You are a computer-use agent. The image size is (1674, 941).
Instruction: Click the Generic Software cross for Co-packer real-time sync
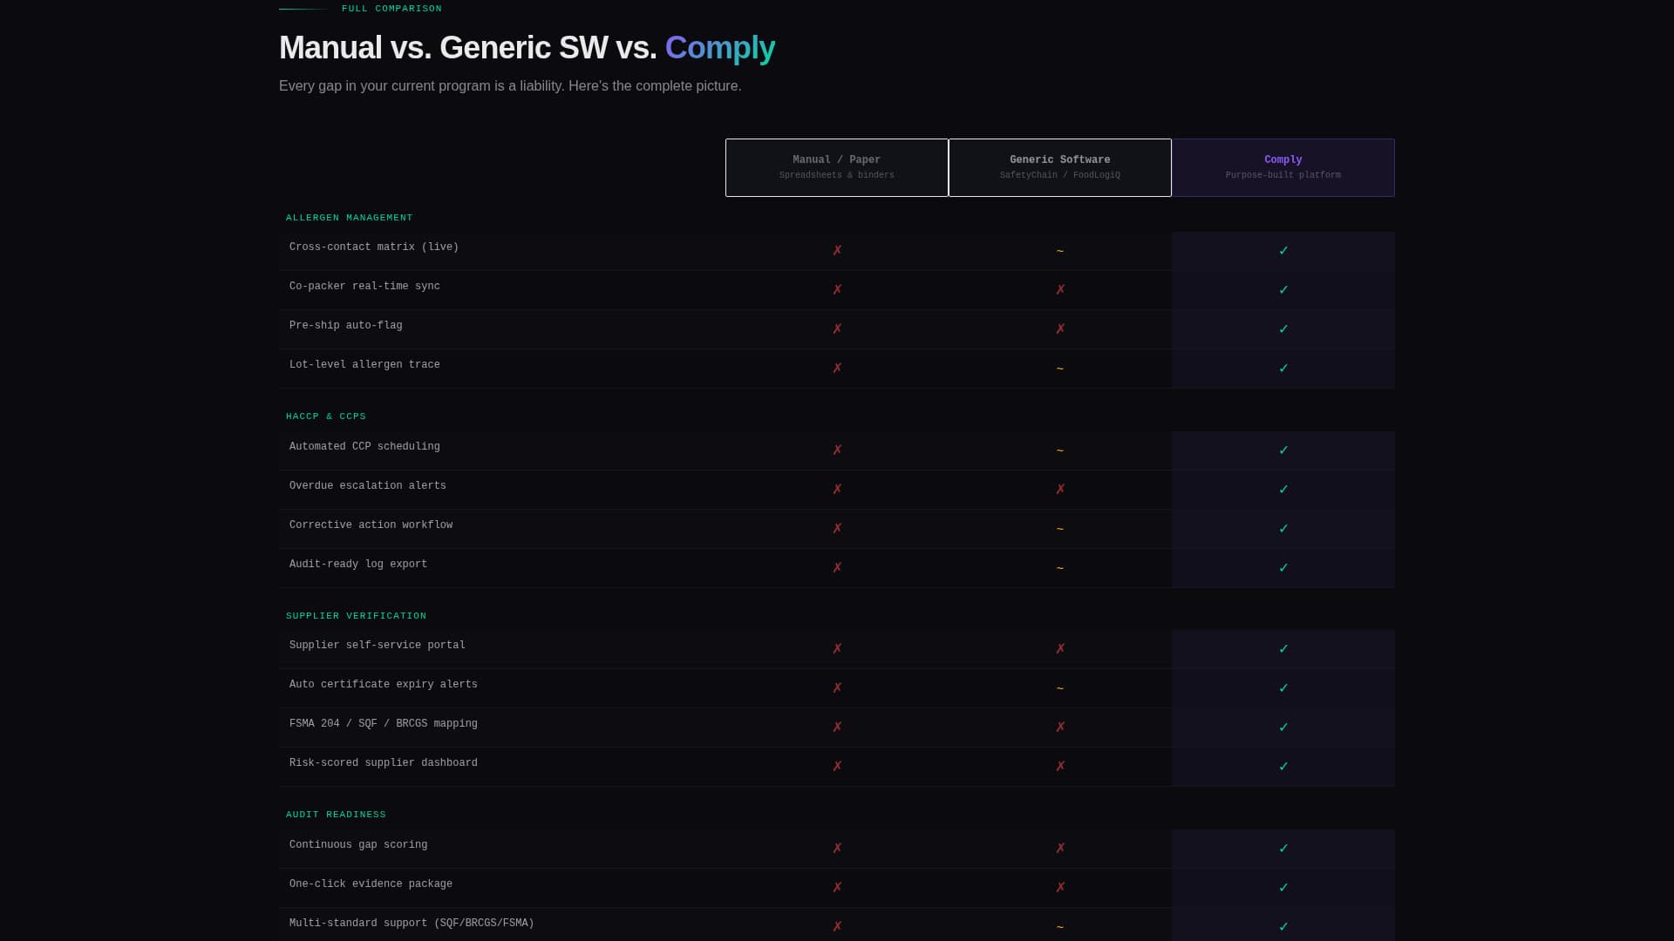pos(1060,290)
